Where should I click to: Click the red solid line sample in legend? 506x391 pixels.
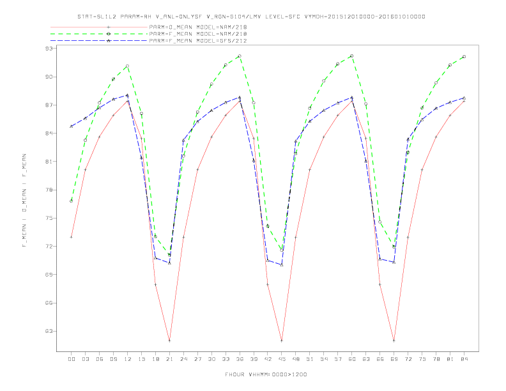(x=99, y=27)
